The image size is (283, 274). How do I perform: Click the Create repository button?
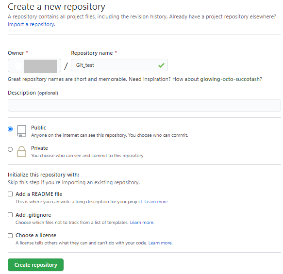(35, 265)
